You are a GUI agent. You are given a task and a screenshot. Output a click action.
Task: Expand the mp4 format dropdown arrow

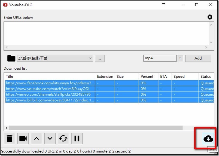[180, 58]
